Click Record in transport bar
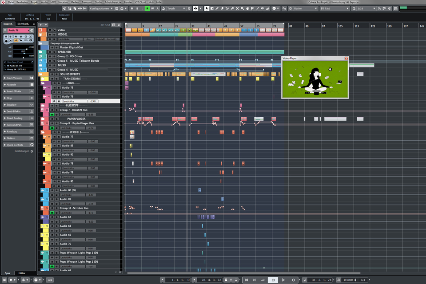Screen dimensions: 426x284 [294, 280]
